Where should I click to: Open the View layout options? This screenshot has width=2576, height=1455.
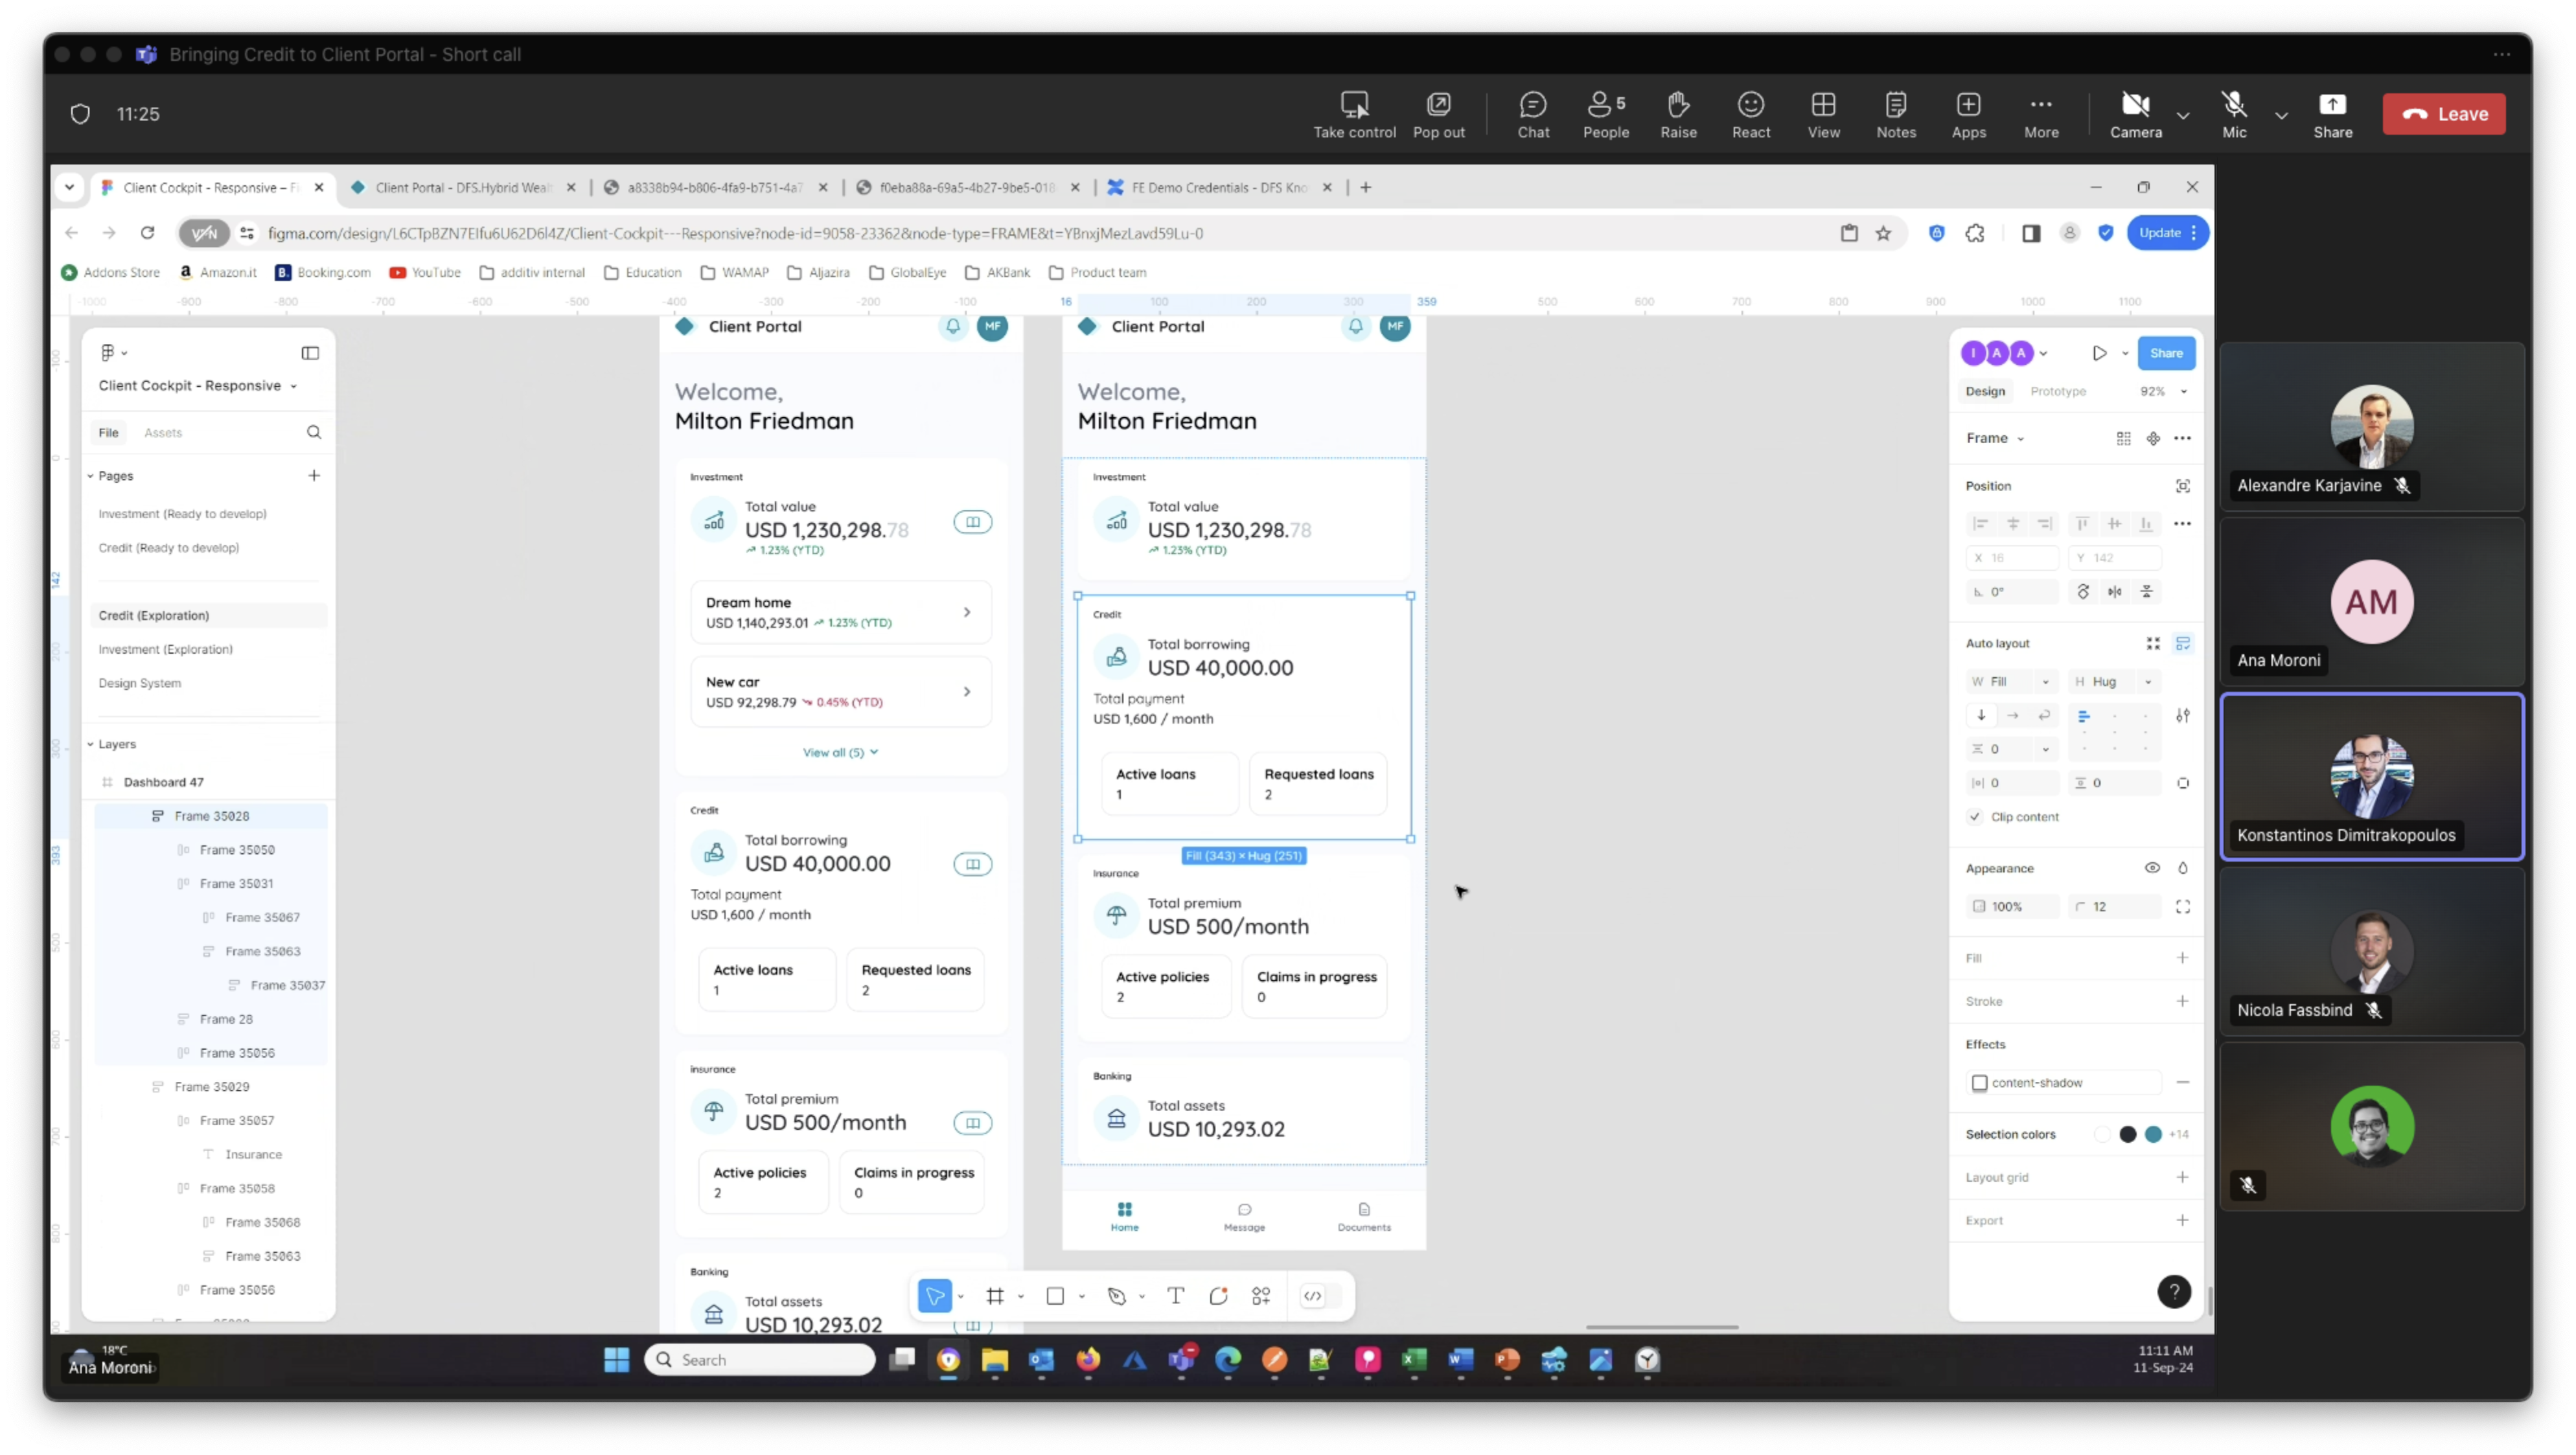pos(1823,114)
